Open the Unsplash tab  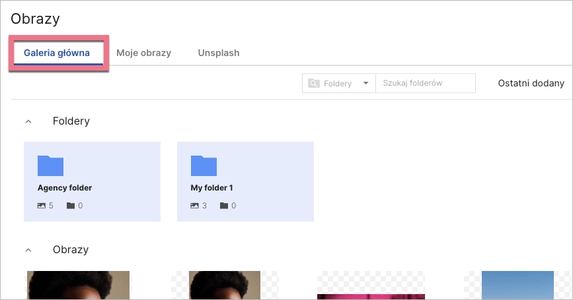pos(218,53)
